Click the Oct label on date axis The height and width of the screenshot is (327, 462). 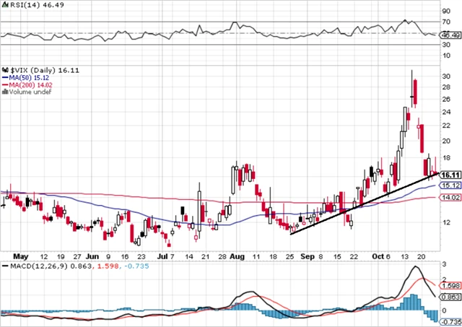pos(378,256)
